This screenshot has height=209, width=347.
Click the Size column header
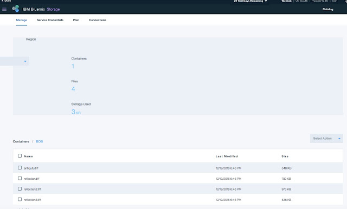[x=285, y=156]
